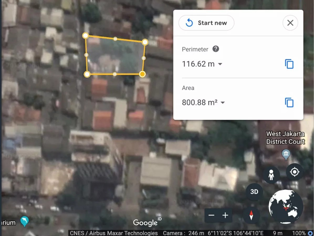Click the top edge midpoint handle

click(115, 39)
